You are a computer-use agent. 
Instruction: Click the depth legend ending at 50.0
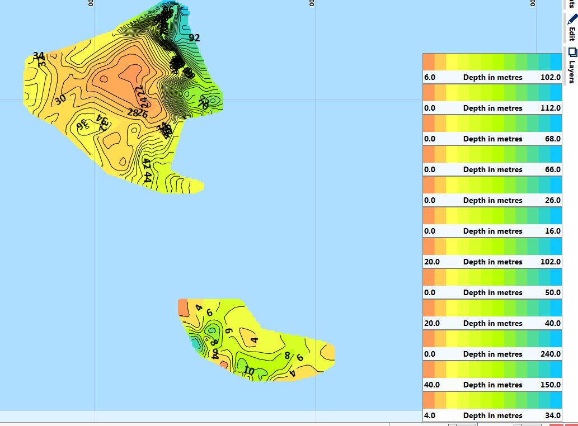click(x=492, y=284)
